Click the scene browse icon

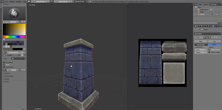click(x=52, y=1)
